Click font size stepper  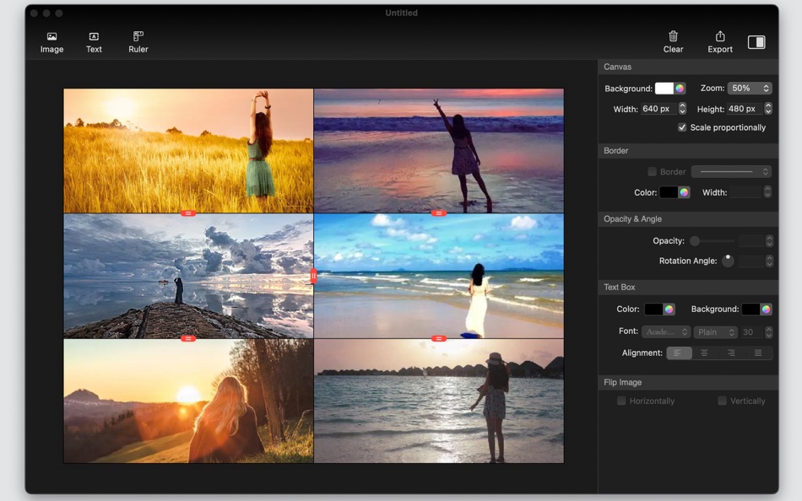pos(769,332)
